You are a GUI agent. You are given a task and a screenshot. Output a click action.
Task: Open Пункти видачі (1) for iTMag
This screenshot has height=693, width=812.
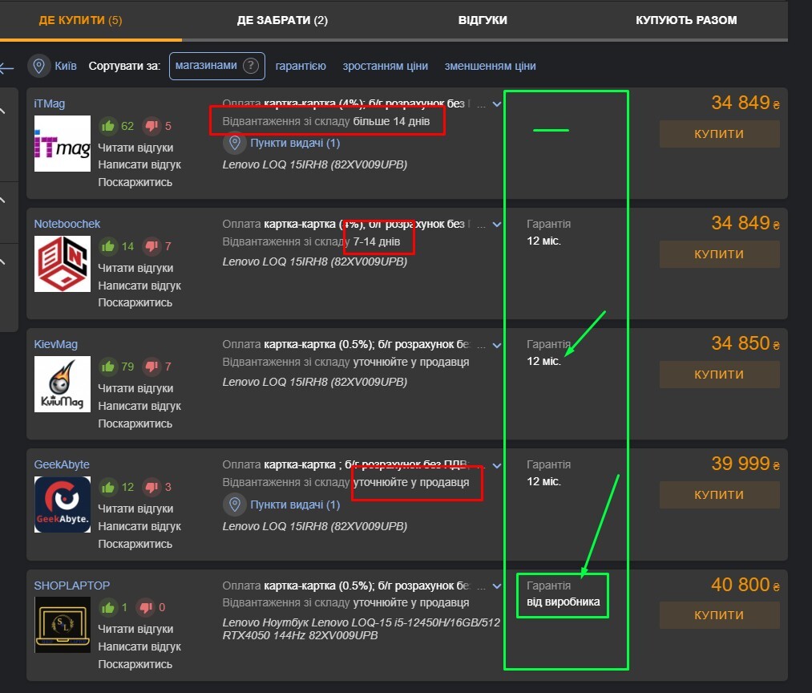295,143
